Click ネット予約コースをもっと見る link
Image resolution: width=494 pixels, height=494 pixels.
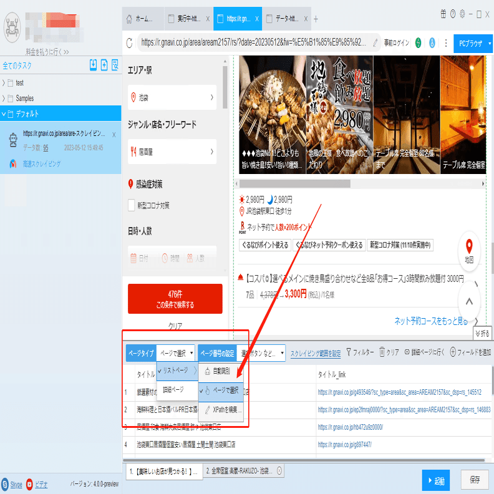(430, 321)
